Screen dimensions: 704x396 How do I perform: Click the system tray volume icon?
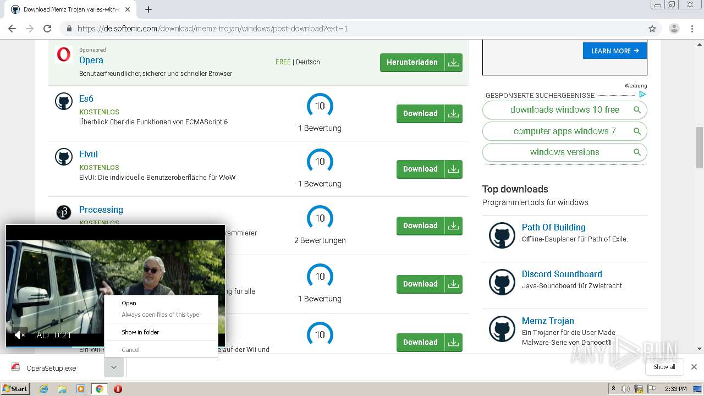click(625, 389)
